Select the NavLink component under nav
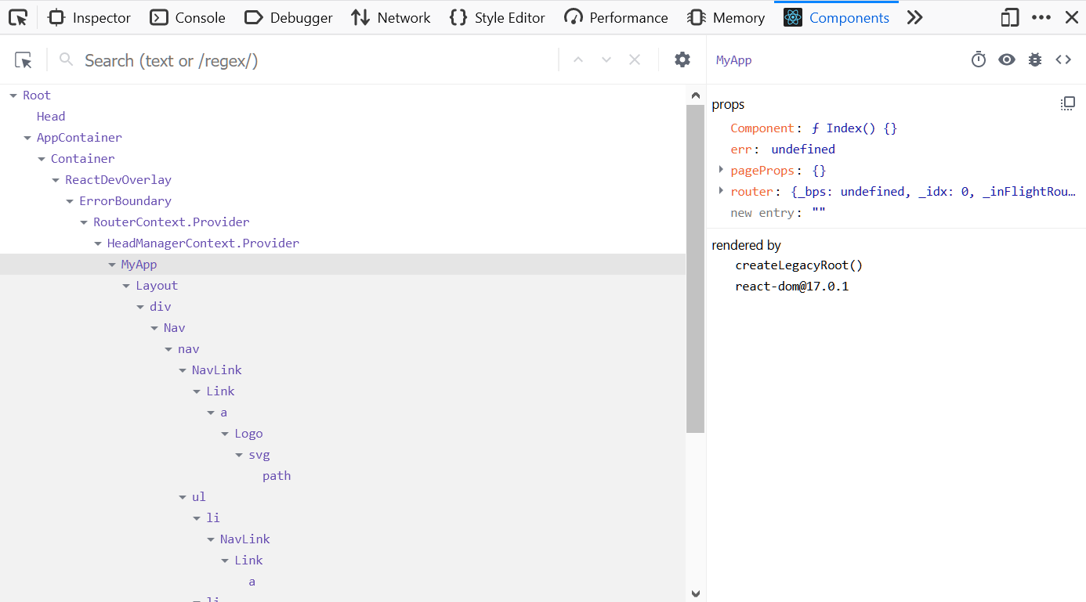 click(217, 369)
